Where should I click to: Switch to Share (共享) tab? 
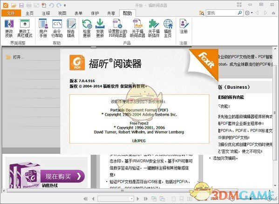click(111, 13)
